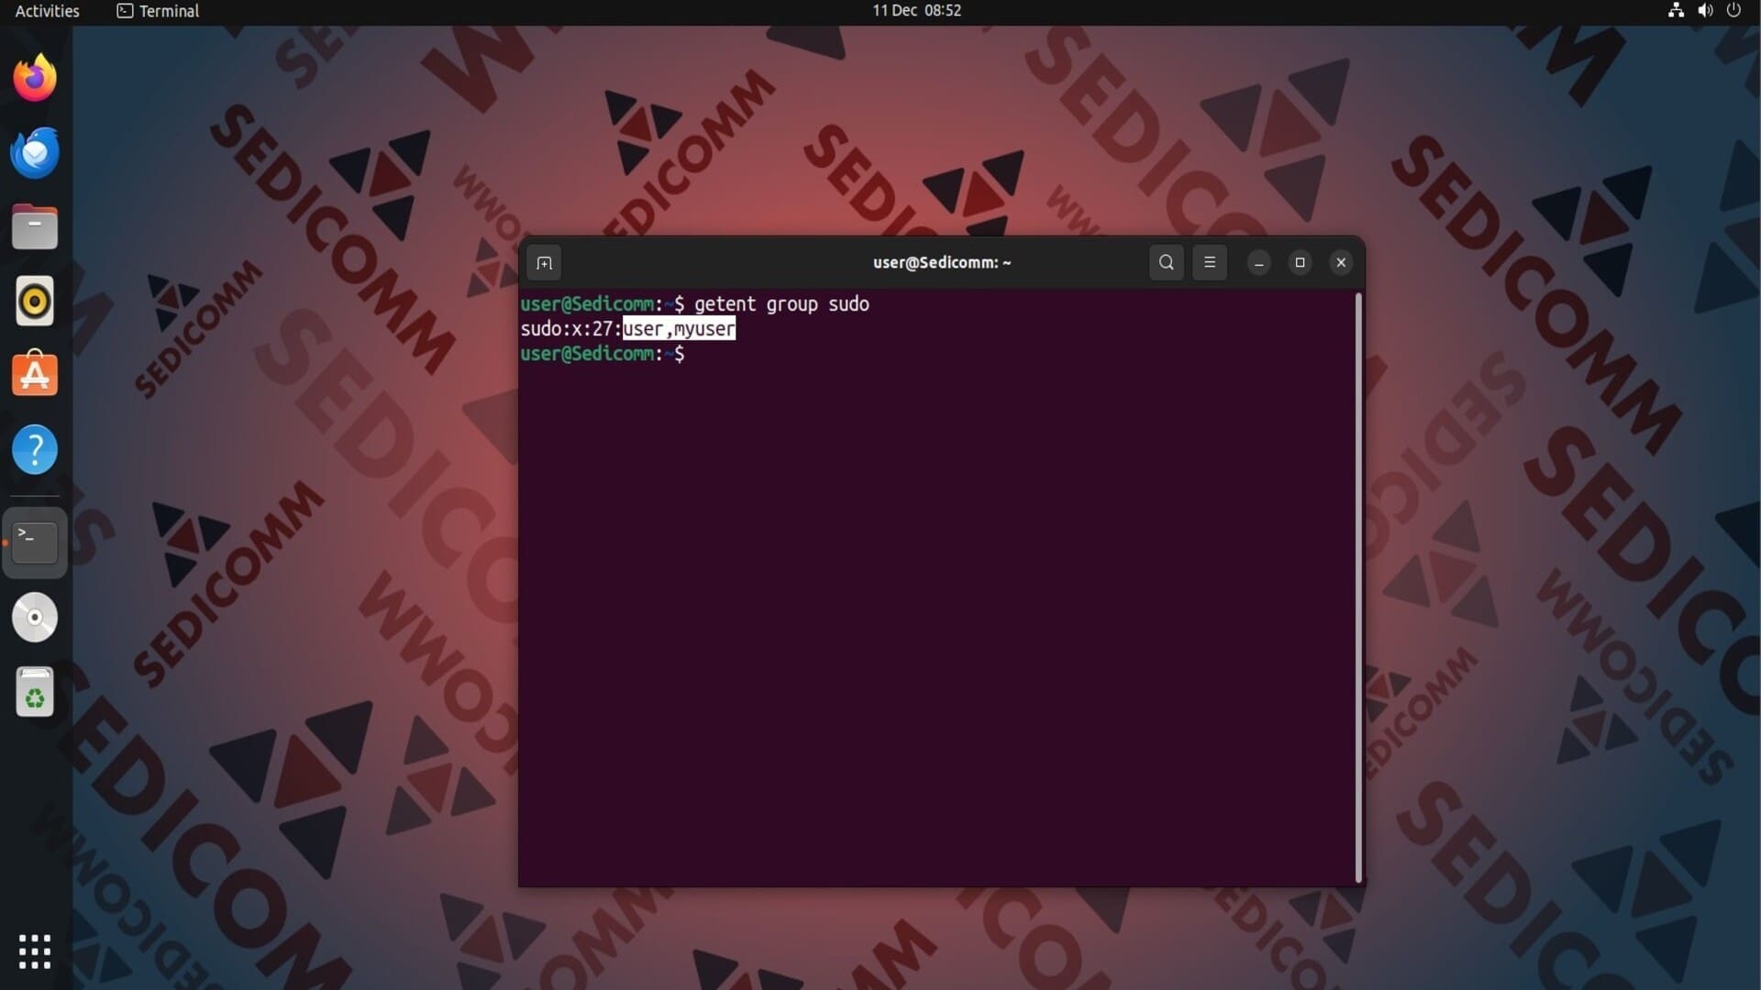The image size is (1761, 990).
Task: Click the terminal vertical scrollbar
Action: [1358, 587]
